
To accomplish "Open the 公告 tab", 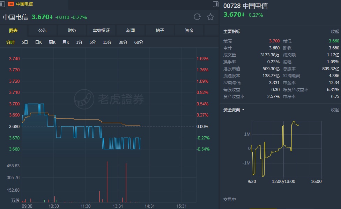I will (43, 31).
